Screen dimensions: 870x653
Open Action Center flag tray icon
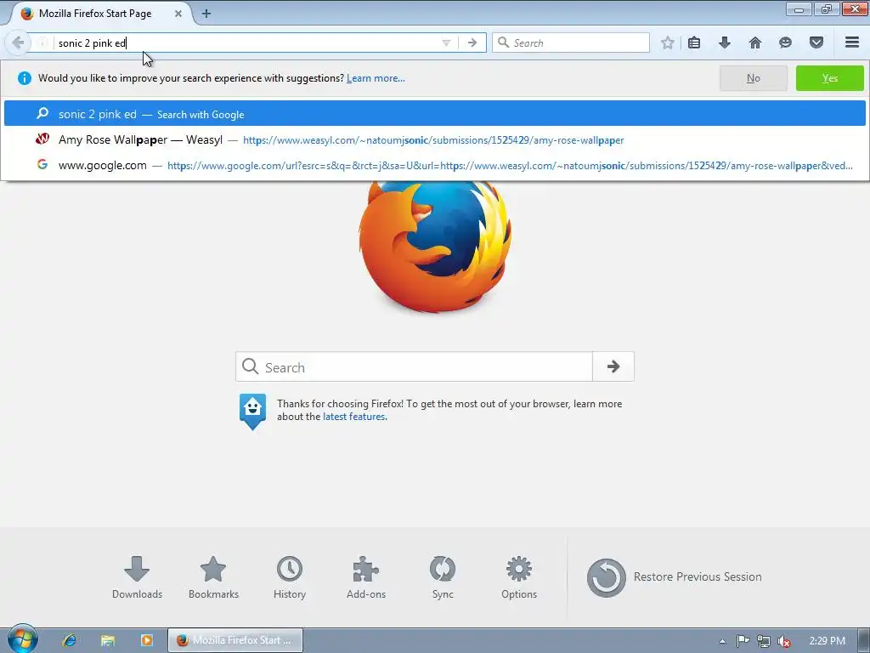pyautogui.click(x=743, y=641)
